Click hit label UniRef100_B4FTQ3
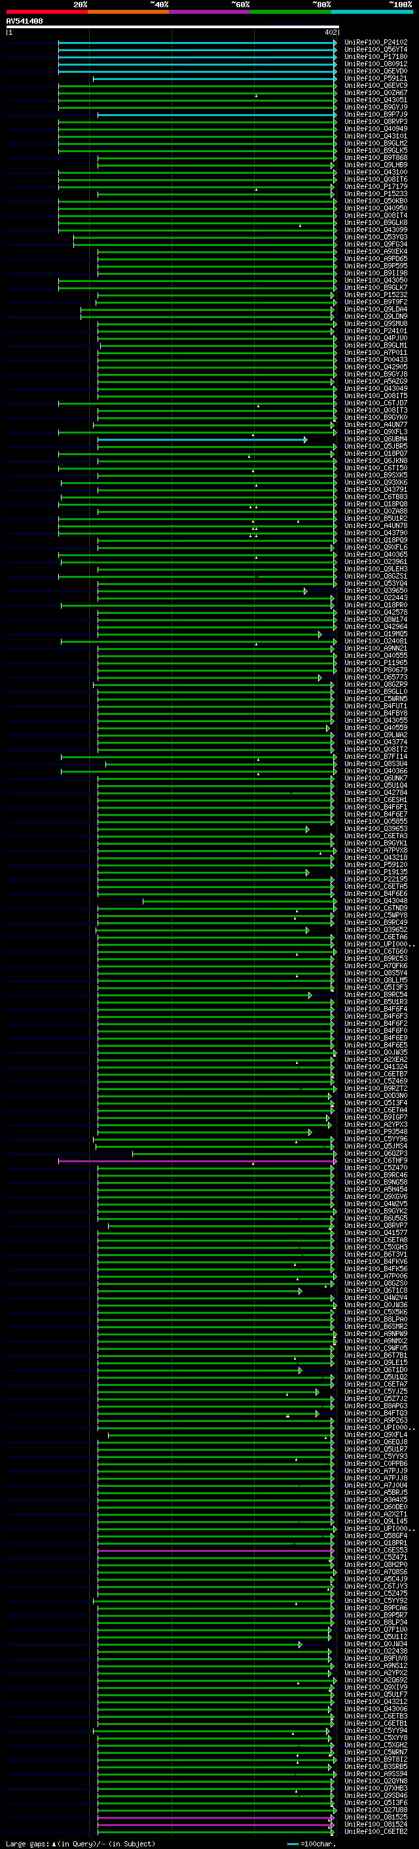 [x=376, y=1413]
